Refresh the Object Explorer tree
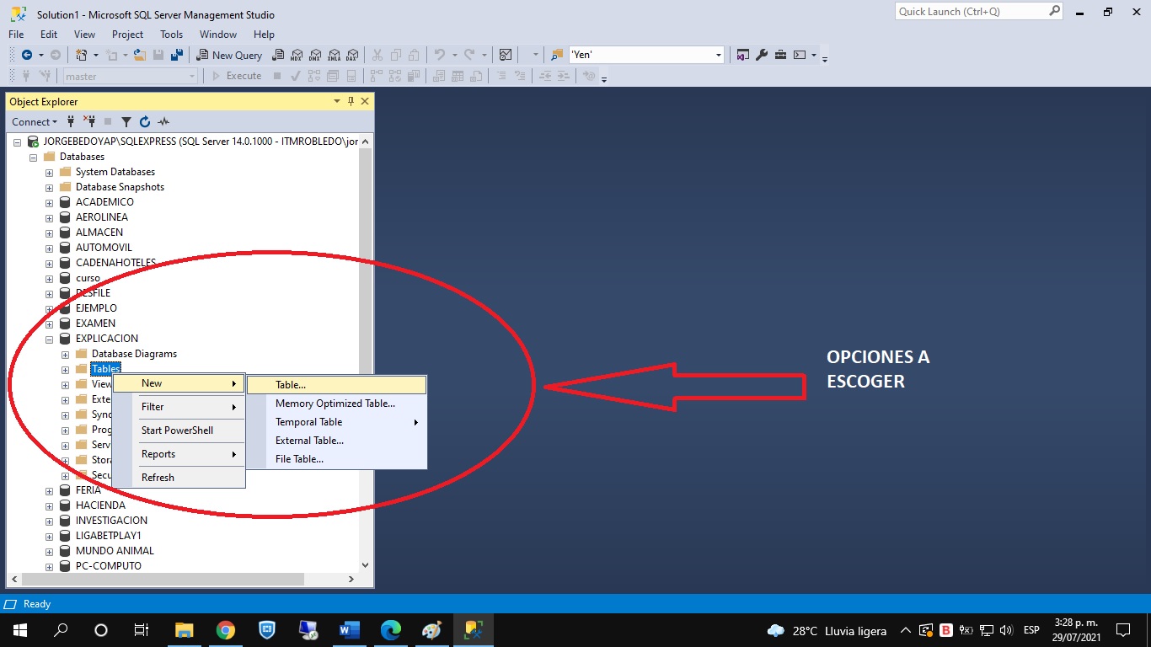1151x647 pixels. (x=145, y=121)
